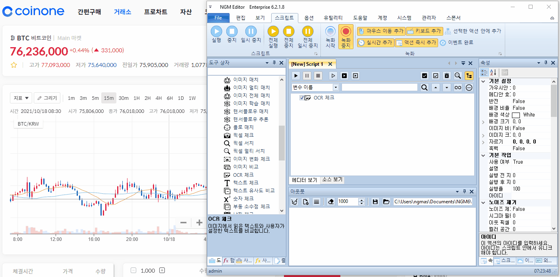Click the uncheck-all outlined icon in script toolbar
This screenshot has width=560, height=277.
coord(436,75)
